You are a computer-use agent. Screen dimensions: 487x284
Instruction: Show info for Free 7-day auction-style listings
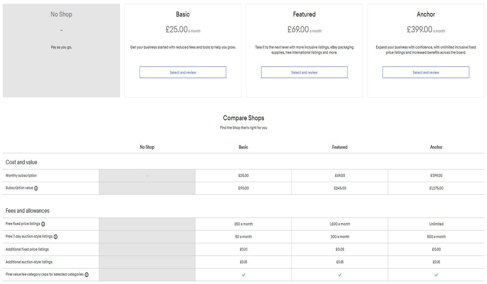click(x=56, y=237)
